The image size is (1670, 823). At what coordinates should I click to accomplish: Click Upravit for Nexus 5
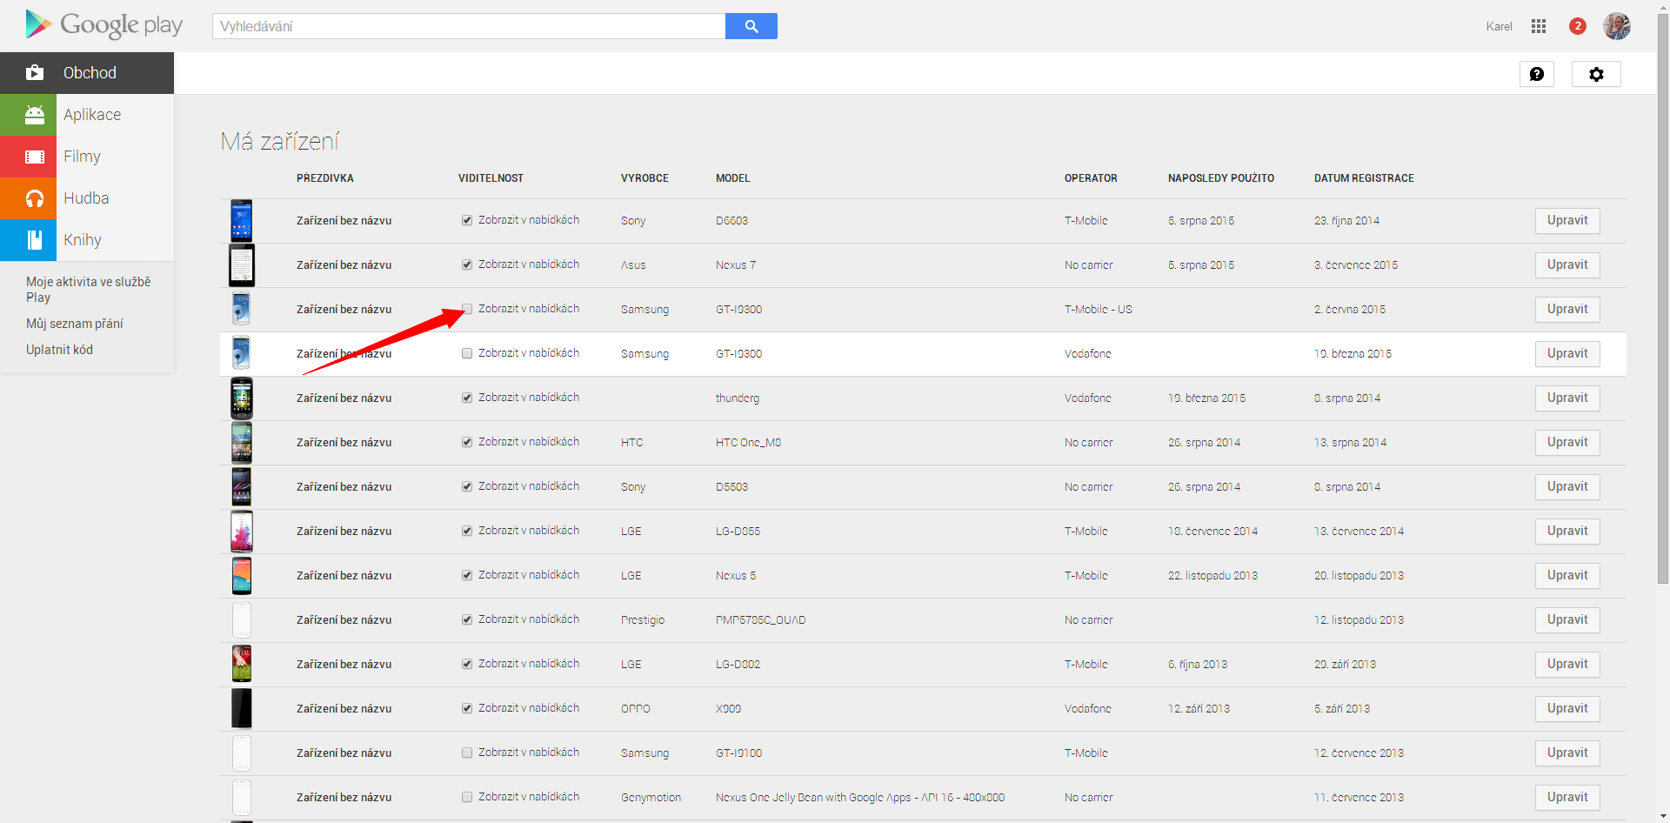[1567, 576]
